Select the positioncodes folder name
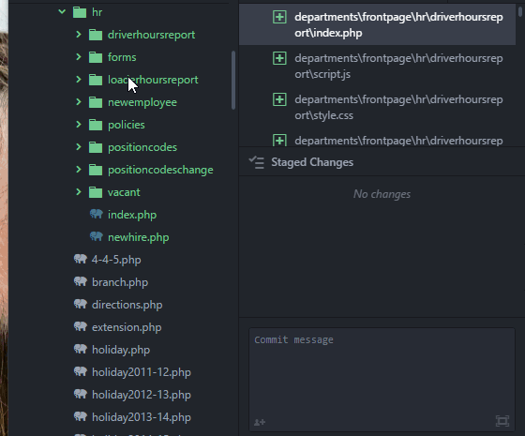This screenshot has height=436, width=525. tap(142, 147)
